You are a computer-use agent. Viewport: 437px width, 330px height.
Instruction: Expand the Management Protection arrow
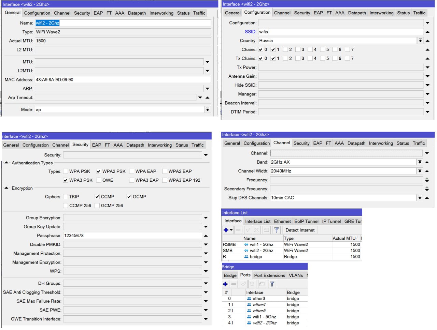(x=206, y=254)
